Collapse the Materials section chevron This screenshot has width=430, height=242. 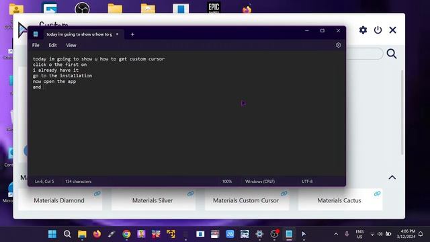coord(392,177)
